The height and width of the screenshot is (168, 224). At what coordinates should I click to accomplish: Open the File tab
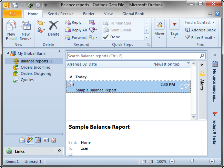[12, 14]
